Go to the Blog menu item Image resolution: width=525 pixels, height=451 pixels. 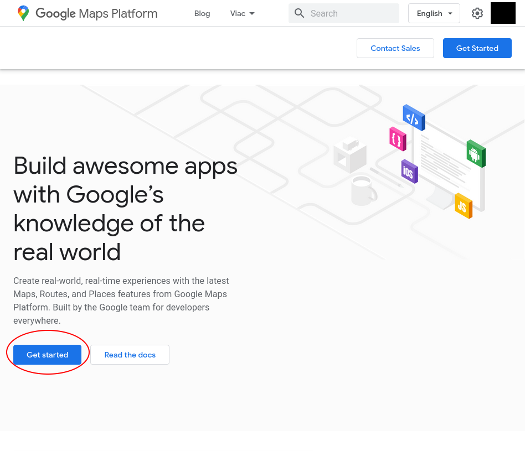[x=202, y=13]
